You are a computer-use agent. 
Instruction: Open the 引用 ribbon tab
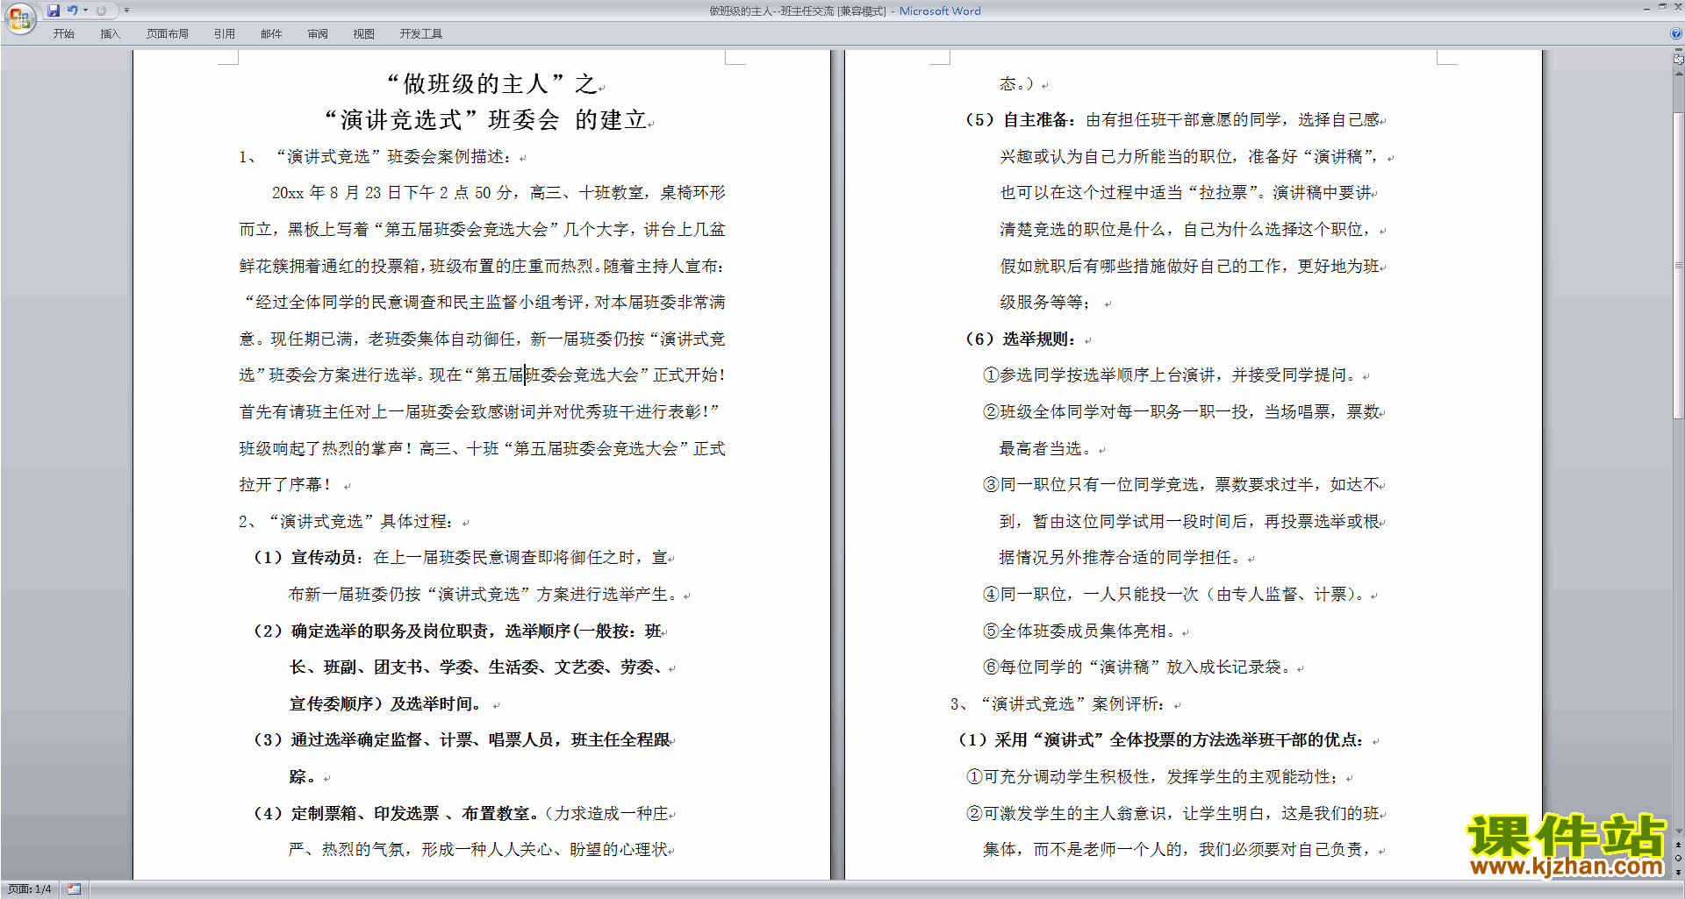[225, 33]
